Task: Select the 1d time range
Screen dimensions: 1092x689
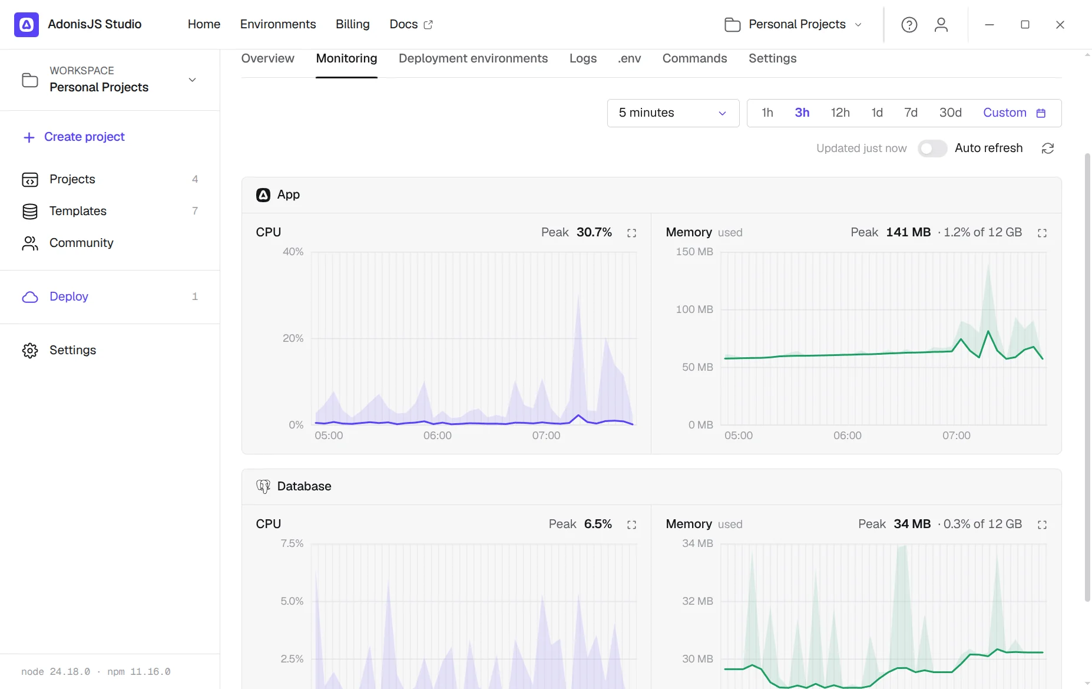Action: pyautogui.click(x=877, y=113)
